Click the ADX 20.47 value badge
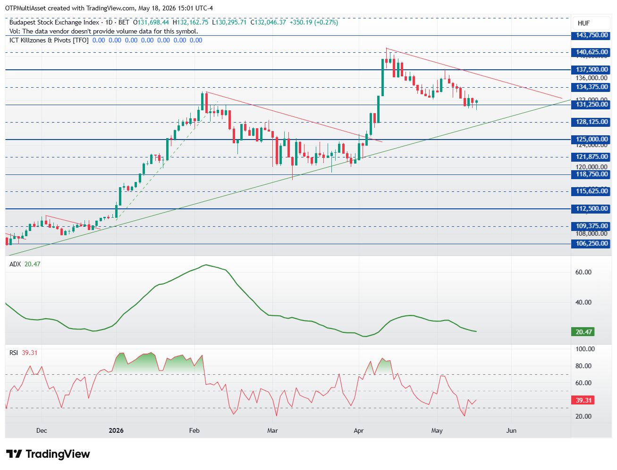Image resolution: width=617 pixels, height=470 pixels. (x=583, y=332)
